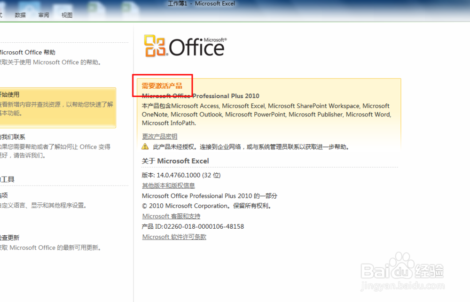The image size is (470, 302).
Task: Open Microsoft 软件许可条款
Action: pyautogui.click(x=174, y=236)
